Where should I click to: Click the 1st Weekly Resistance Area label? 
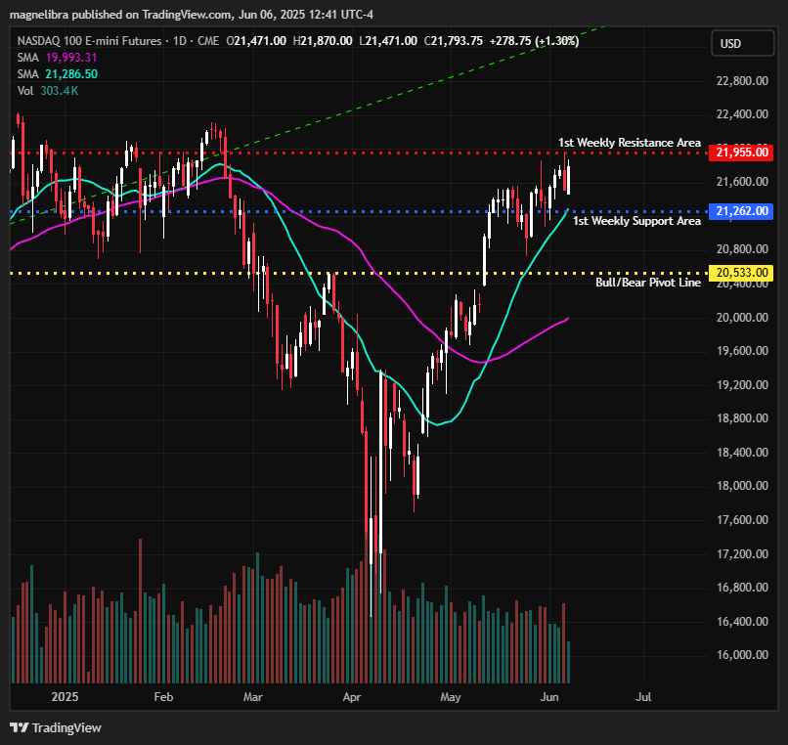pyautogui.click(x=630, y=143)
